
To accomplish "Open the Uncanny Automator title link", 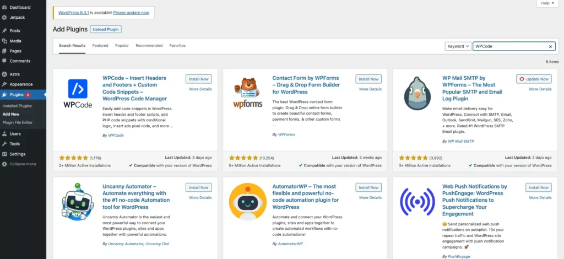I will (x=136, y=197).
